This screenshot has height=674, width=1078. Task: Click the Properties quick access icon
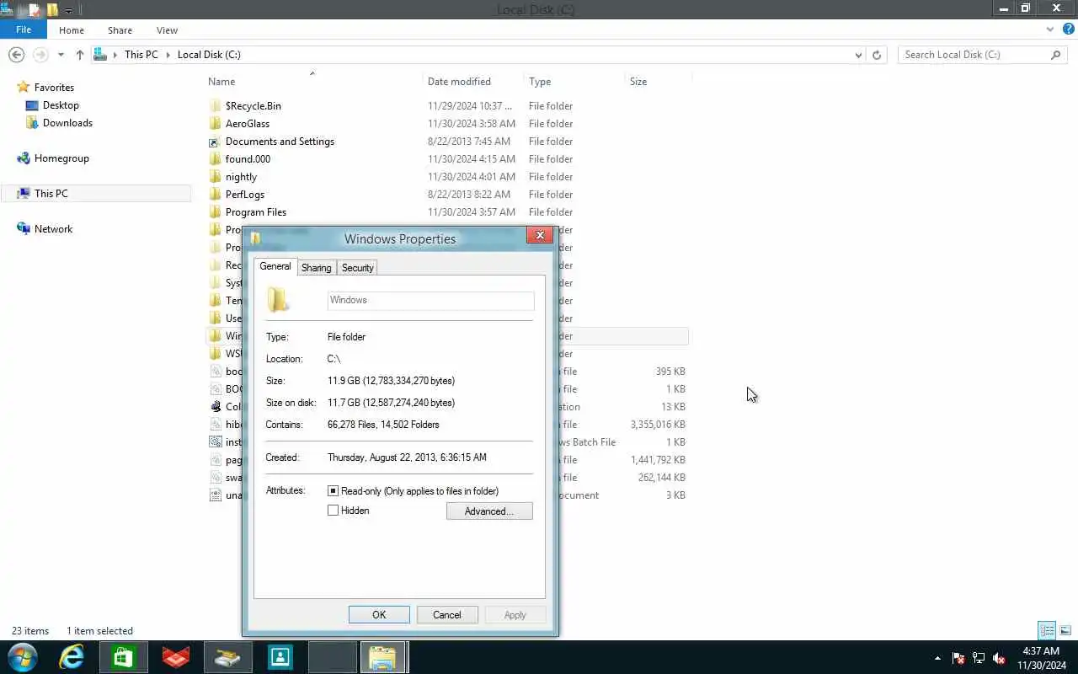(35, 10)
